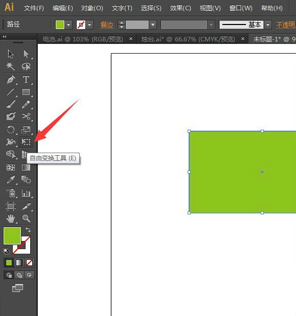This screenshot has width=296, height=316.
Task: Enable Draw Normal mode
Action: click(9, 275)
